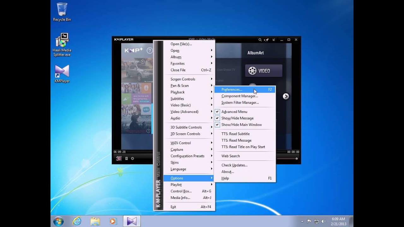Open the About... entry
Screen dimensions: 404x227
pos(245,172)
